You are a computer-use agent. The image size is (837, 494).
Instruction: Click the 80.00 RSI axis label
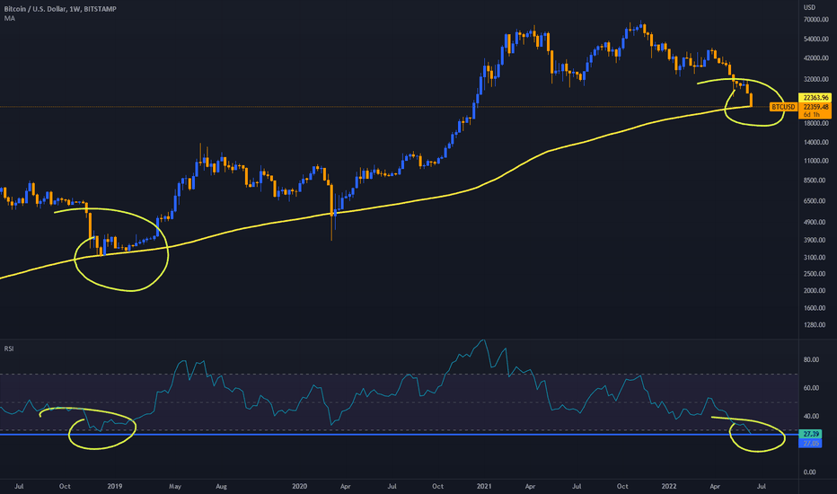coord(811,360)
